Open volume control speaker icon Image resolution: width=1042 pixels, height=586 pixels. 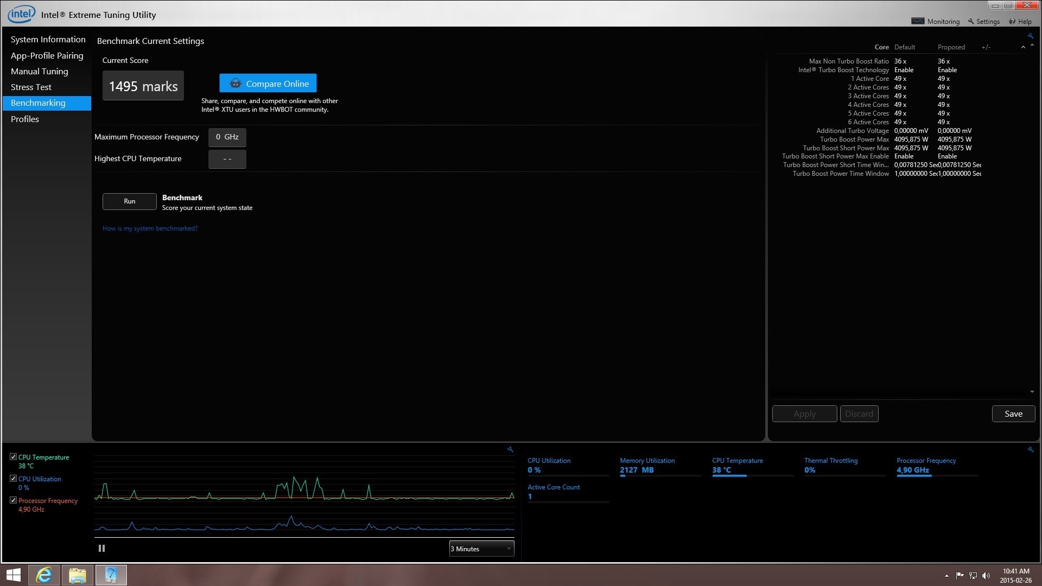pos(986,576)
